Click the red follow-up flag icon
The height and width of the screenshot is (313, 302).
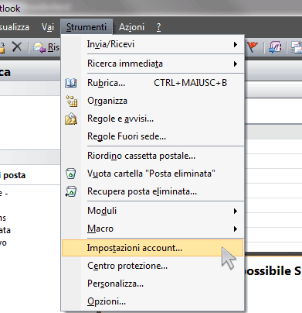253,47
